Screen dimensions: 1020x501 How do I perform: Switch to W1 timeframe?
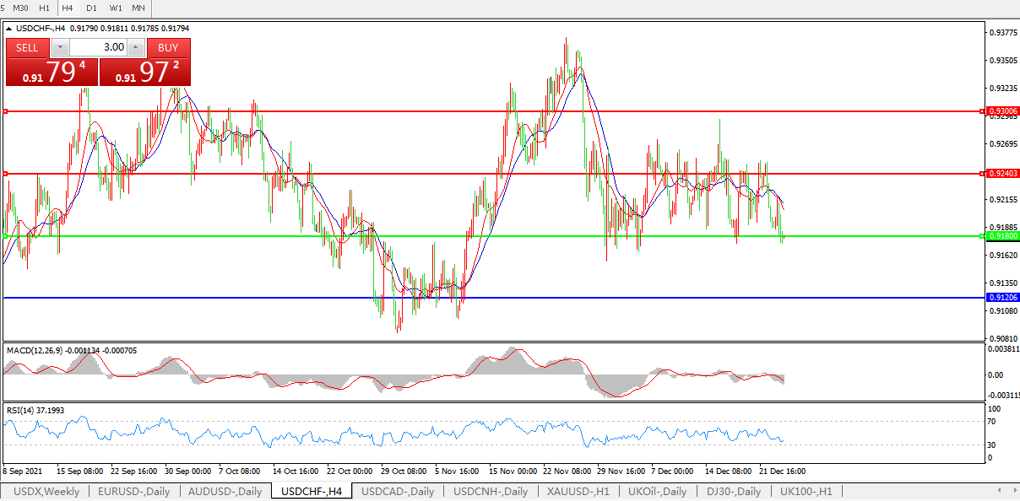coord(115,8)
